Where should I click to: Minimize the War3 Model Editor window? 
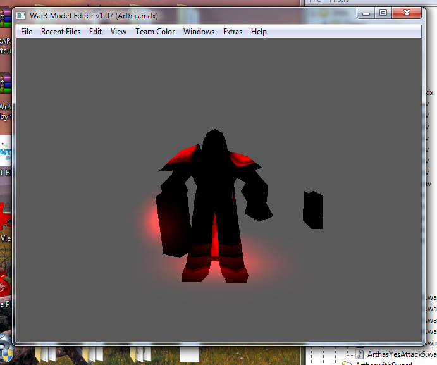point(366,13)
